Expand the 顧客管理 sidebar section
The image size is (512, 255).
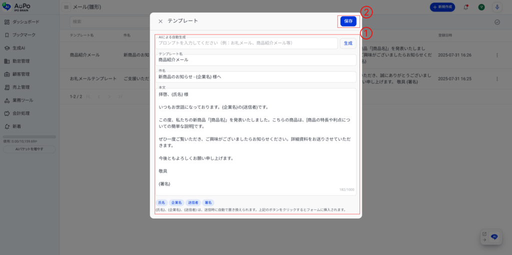[x=21, y=74]
